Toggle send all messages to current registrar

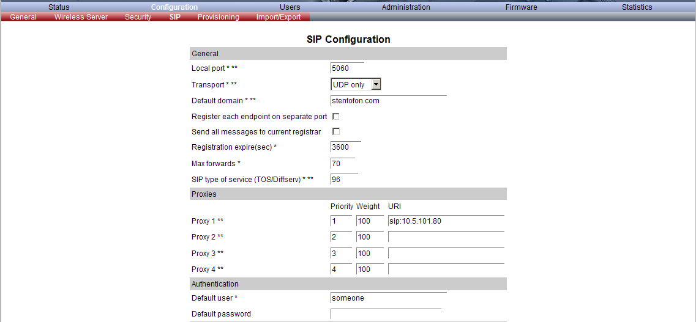click(x=335, y=131)
